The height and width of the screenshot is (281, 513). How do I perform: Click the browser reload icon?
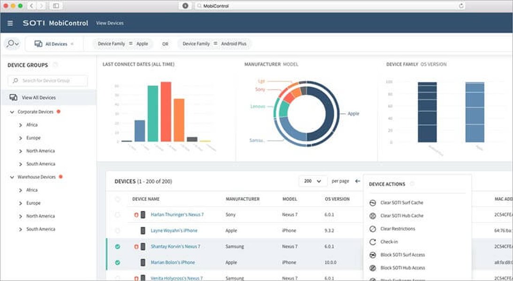461,6
